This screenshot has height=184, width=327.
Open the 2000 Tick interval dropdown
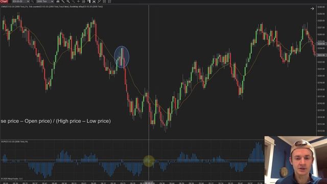click(x=45, y=2)
